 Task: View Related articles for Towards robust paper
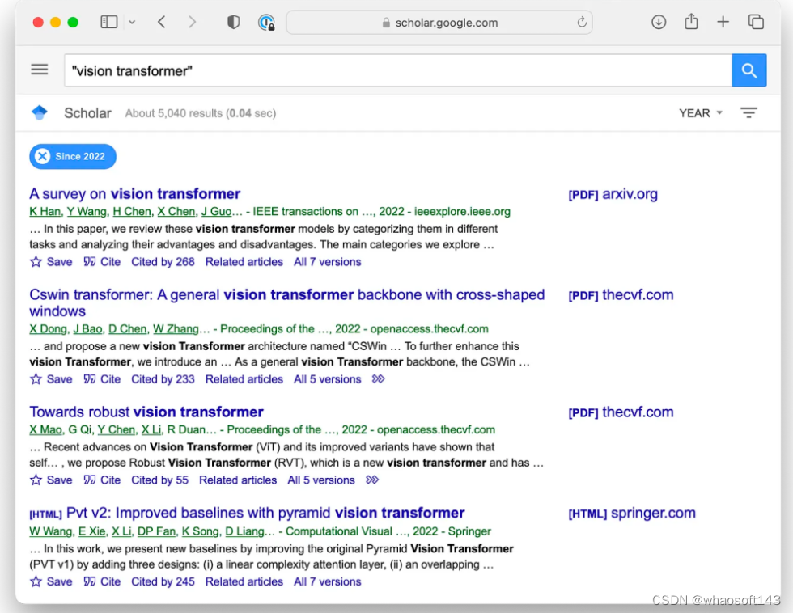(238, 480)
